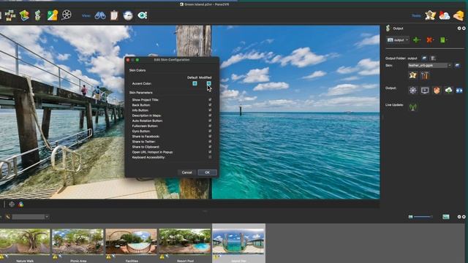Viewport: 468px width, 263px height.
Task: Remove output with the red X icon
Action: pyautogui.click(x=429, y=39)
